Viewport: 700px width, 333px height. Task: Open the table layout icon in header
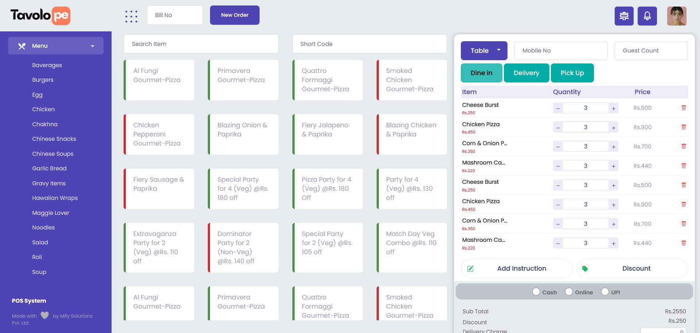624,16
